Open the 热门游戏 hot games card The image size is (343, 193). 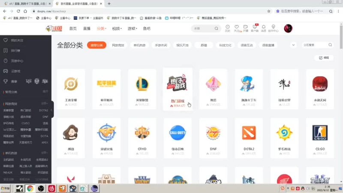(178, 89)
